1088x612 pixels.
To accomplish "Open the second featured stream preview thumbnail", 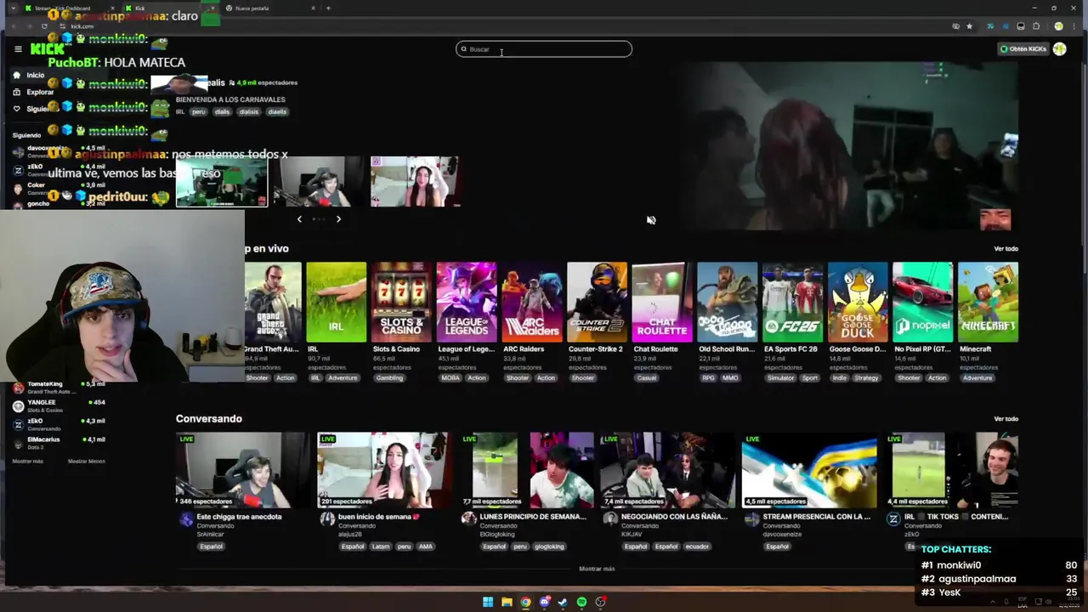I will coord(319,182).
